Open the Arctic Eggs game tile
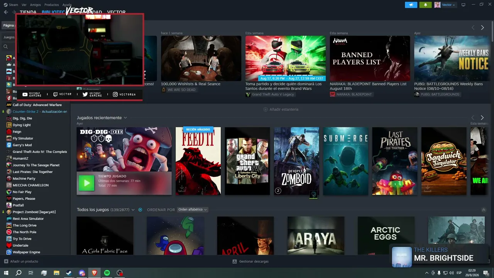Viewport: 494px width, 278px height. tap(386, 236)
